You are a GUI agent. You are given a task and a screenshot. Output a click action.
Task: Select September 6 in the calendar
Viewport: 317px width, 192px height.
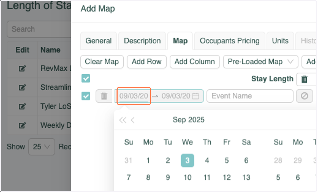(246, 160)
